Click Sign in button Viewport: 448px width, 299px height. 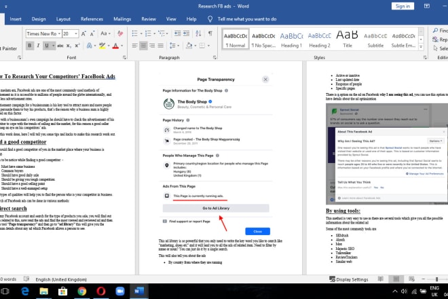[403, 6]
